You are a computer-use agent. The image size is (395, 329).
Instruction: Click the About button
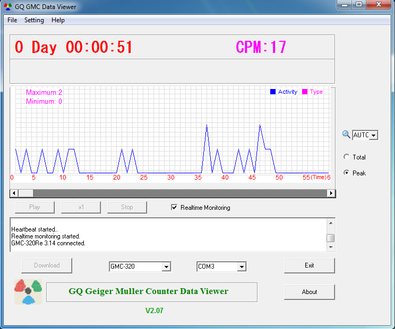pos(310,292)
